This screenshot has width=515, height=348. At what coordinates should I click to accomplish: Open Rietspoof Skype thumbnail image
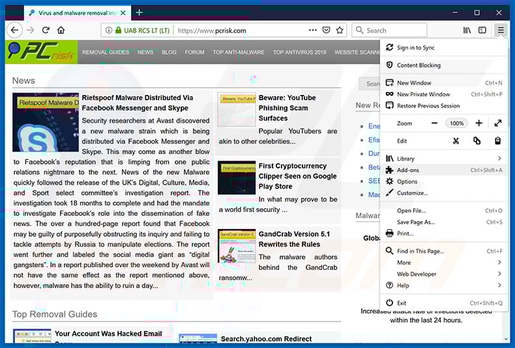coord(46,122)
